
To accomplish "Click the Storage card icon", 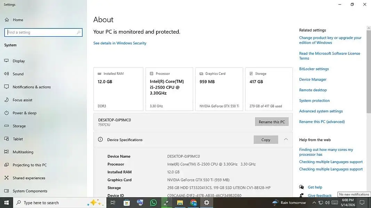I will pos(251,73).
